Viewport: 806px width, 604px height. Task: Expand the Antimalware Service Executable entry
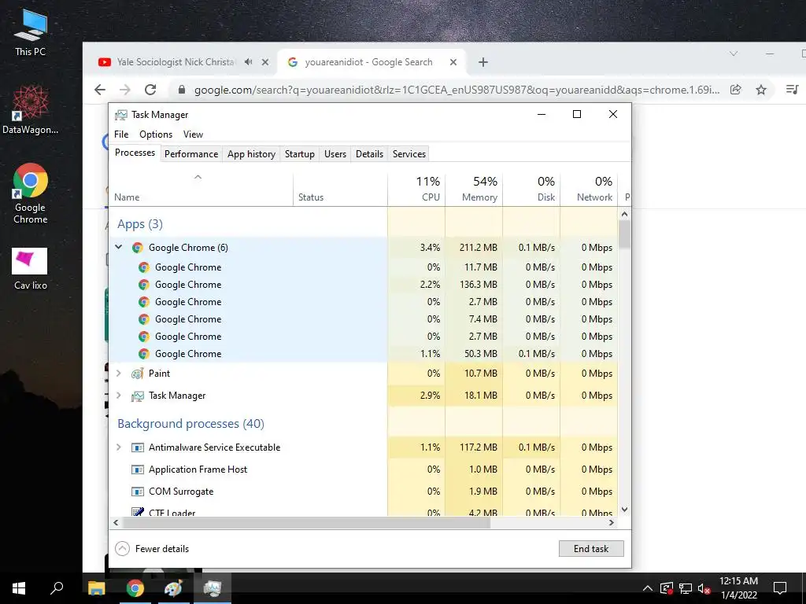click(x=119, y=447)
